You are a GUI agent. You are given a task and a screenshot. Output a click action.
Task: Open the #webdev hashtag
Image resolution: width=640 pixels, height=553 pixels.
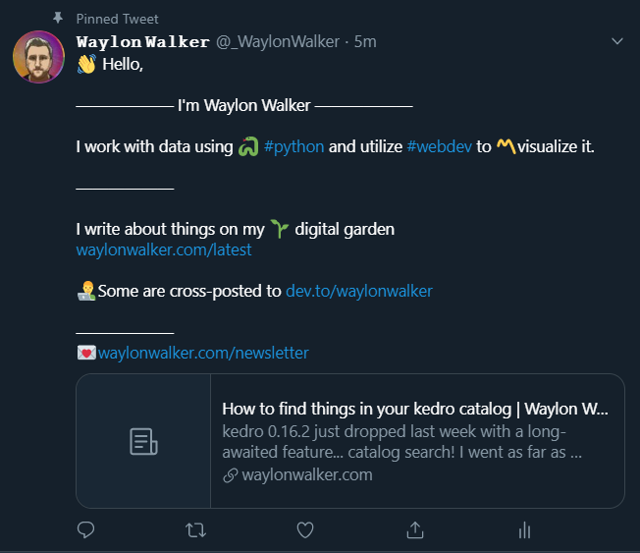point(439,147)
